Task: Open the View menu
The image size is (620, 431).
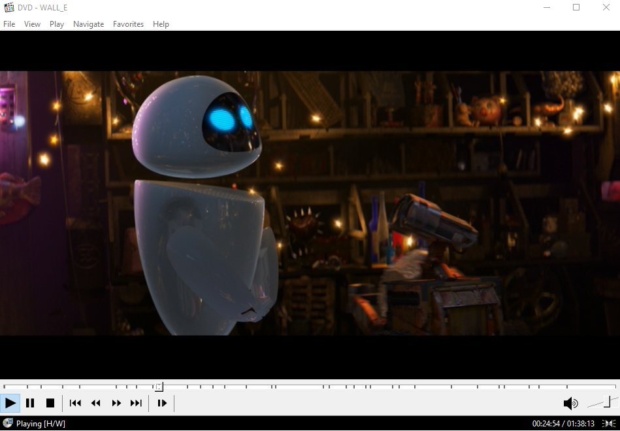Action: (x=32, y=24)
